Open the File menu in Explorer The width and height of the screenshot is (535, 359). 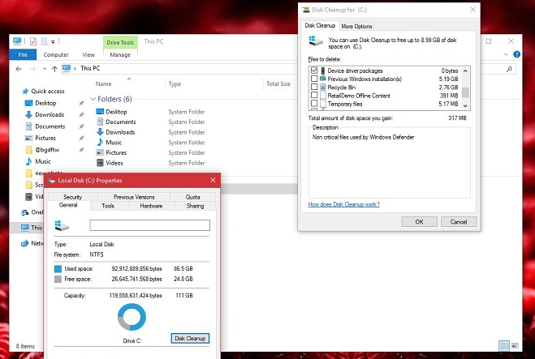(x=23, y=54)
